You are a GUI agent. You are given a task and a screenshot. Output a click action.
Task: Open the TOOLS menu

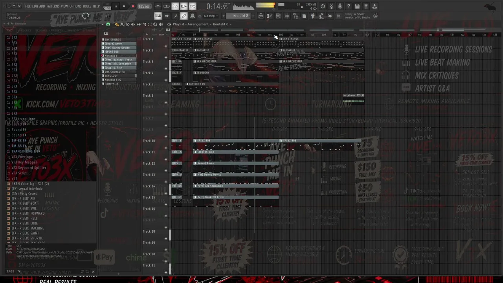[x=87, y=6]
